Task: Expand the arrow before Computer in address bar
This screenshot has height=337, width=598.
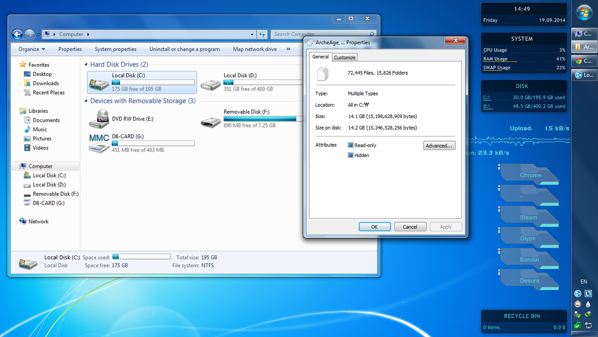Action: [x=55, y=34]
